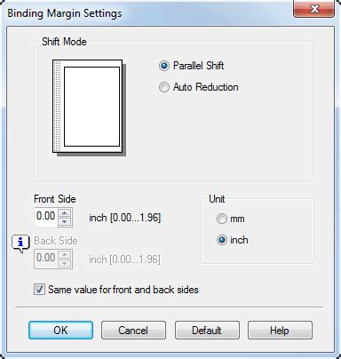Decrease Front Side margin with down arrow
341x359 pixels.
[65, 222]
